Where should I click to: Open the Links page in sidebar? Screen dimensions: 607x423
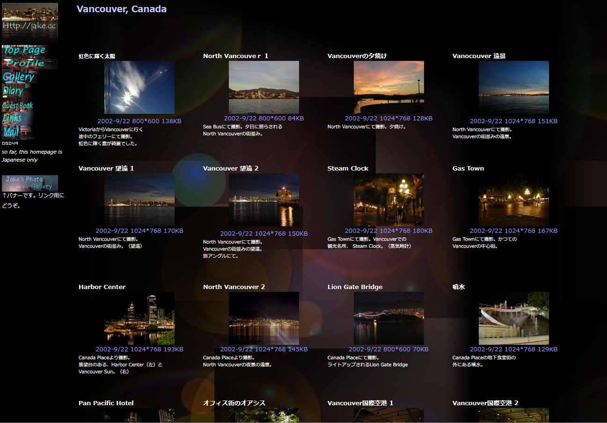pyautogui.click(x=13, y=118)
